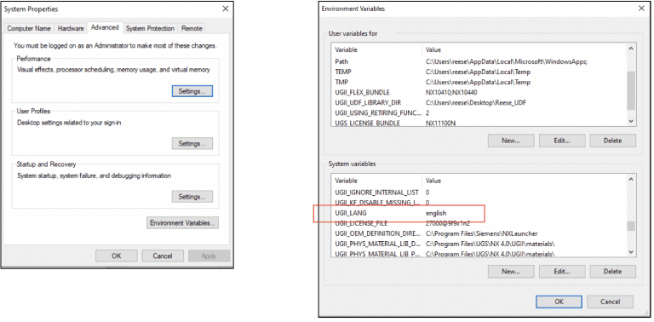This screenshot has width=654, height=322.
Task: Open the Remote tab
Action: point(192,28)
